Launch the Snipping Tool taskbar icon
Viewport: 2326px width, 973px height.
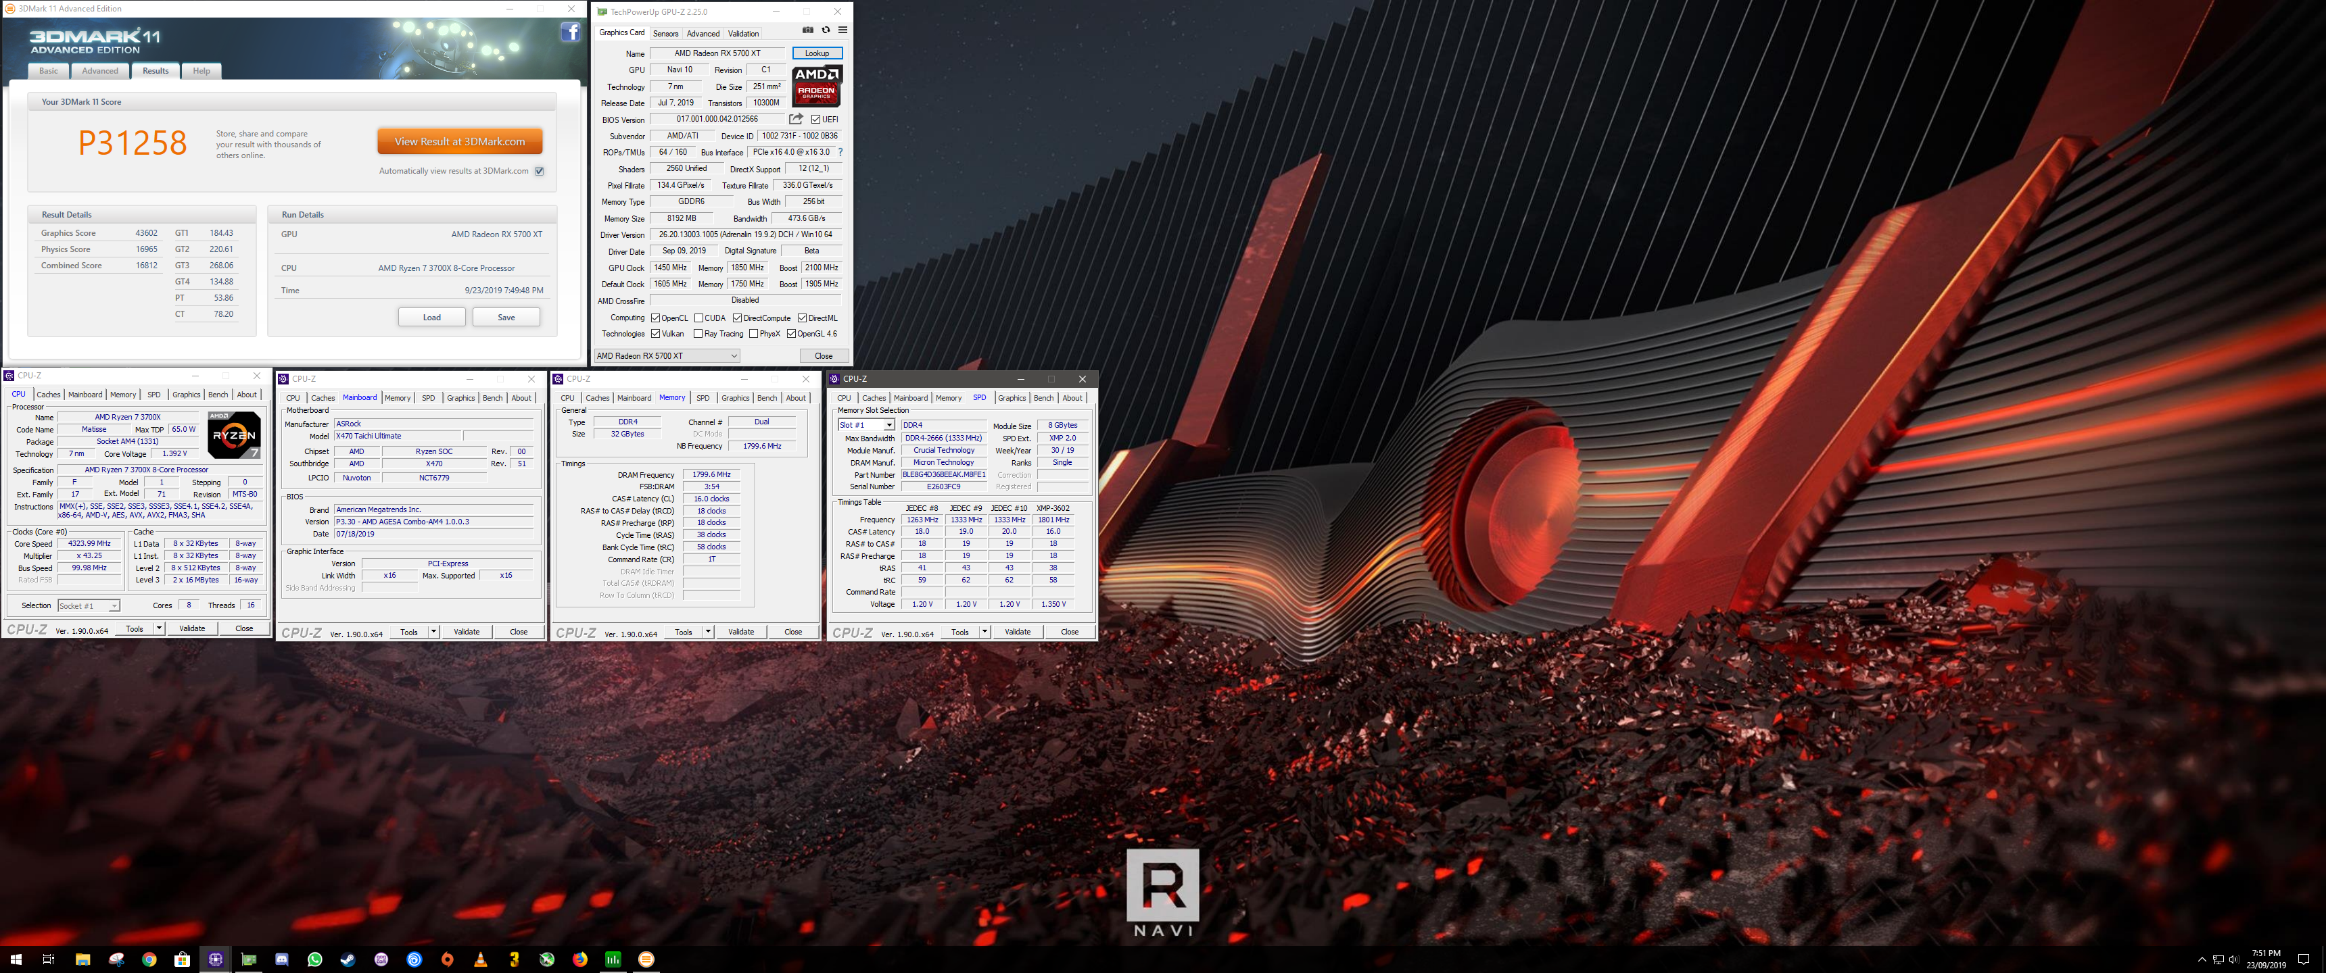(116, 959)
